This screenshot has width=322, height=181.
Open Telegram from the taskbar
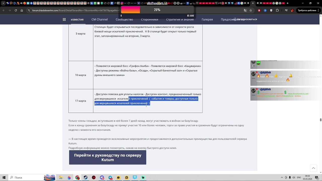pos(110,177)
